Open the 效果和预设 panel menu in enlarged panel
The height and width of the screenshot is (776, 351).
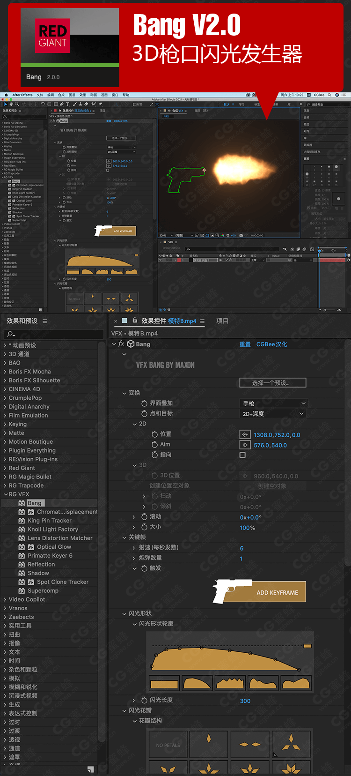(45, 321)
